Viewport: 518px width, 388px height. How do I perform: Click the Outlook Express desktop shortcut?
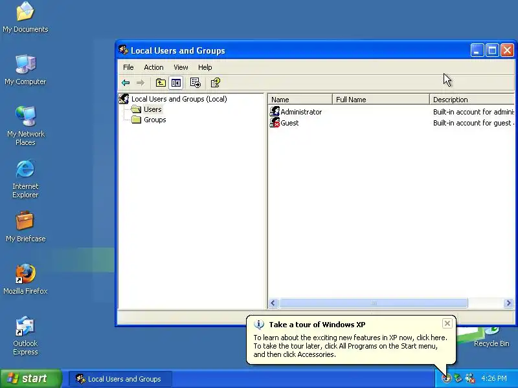pos(25,336)
